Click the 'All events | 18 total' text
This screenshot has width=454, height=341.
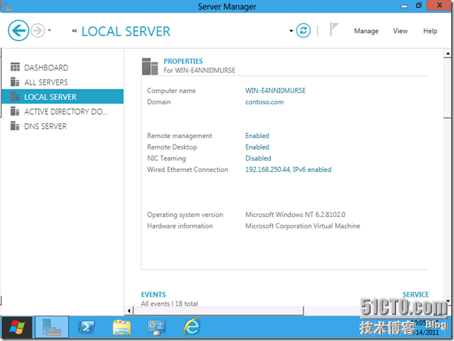pos(169,304)
